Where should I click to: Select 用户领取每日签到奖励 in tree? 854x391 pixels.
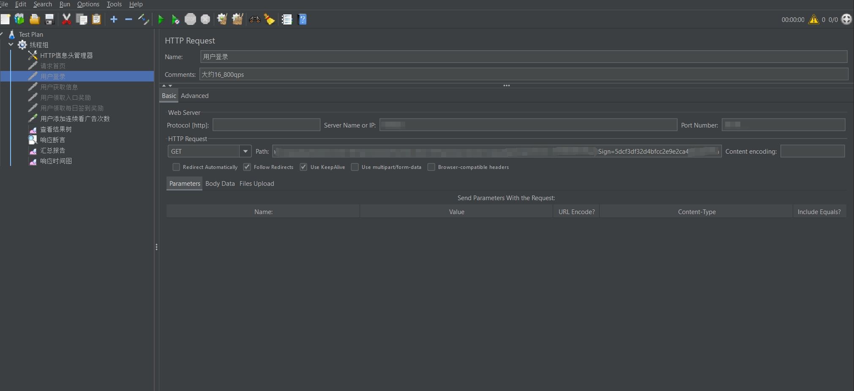pos(72,108)
